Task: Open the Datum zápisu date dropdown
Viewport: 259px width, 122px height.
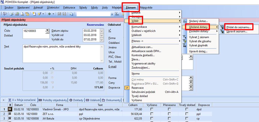Action: (x=102, y=31)
